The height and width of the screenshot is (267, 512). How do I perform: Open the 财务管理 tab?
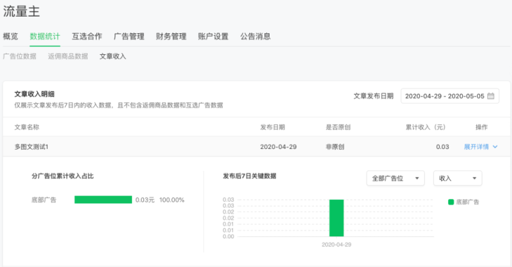[171, 36]
